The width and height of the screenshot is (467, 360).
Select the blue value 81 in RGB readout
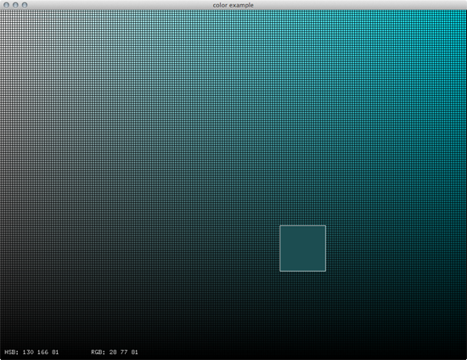click(135, 352)
